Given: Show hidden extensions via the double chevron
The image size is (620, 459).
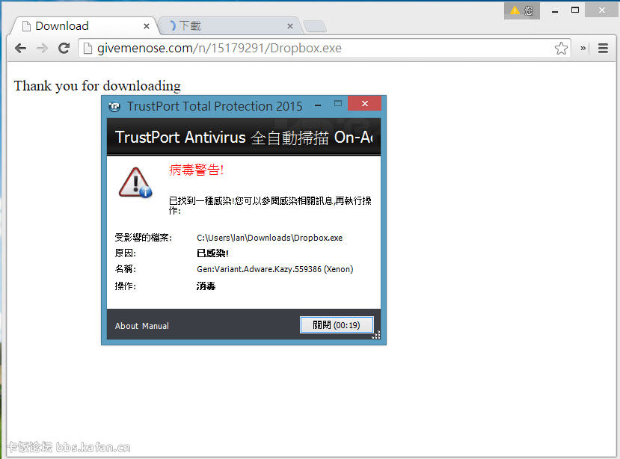Looking at the screenshot, I should click(583, 49).
